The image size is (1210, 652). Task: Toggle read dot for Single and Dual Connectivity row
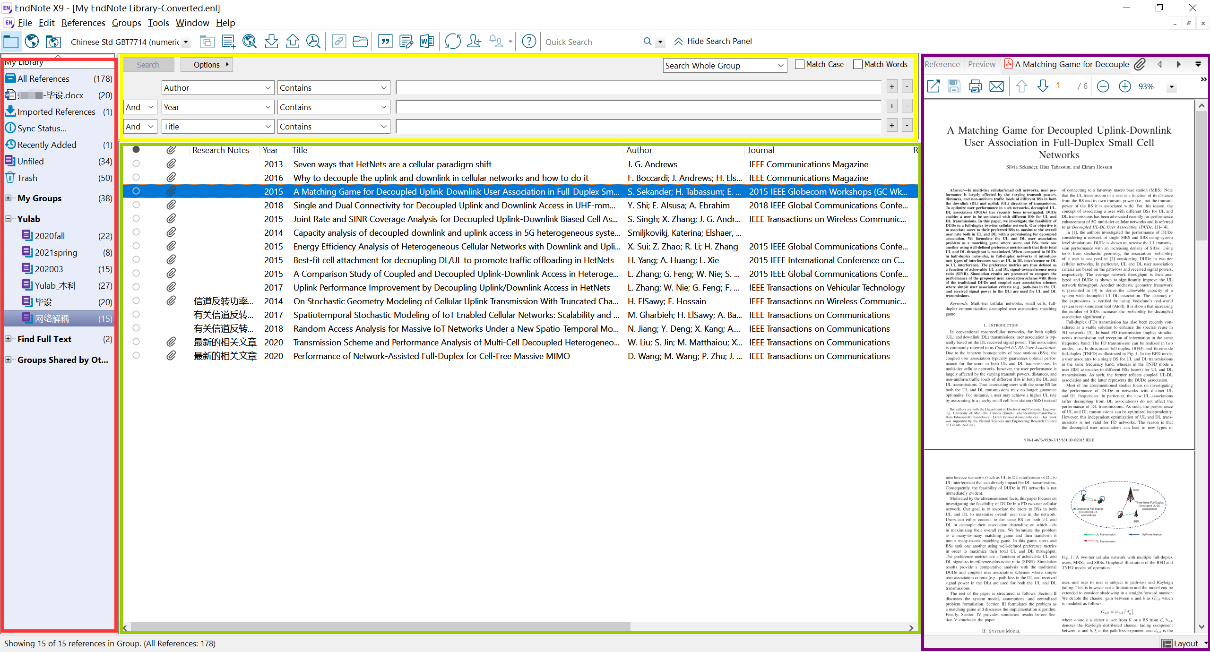136,205
